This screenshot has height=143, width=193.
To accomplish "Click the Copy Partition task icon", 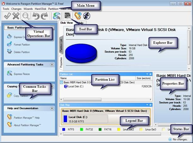I will point(9,96).
